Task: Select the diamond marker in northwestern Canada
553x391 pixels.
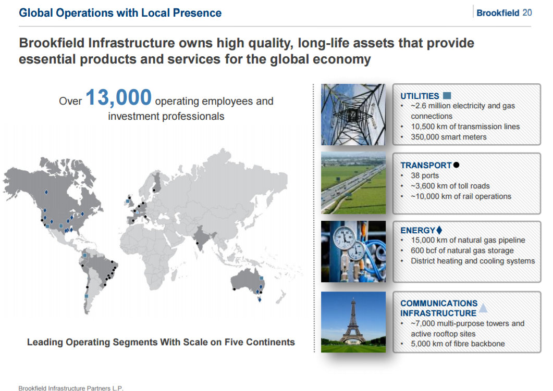Action: [x=46, y=192]
